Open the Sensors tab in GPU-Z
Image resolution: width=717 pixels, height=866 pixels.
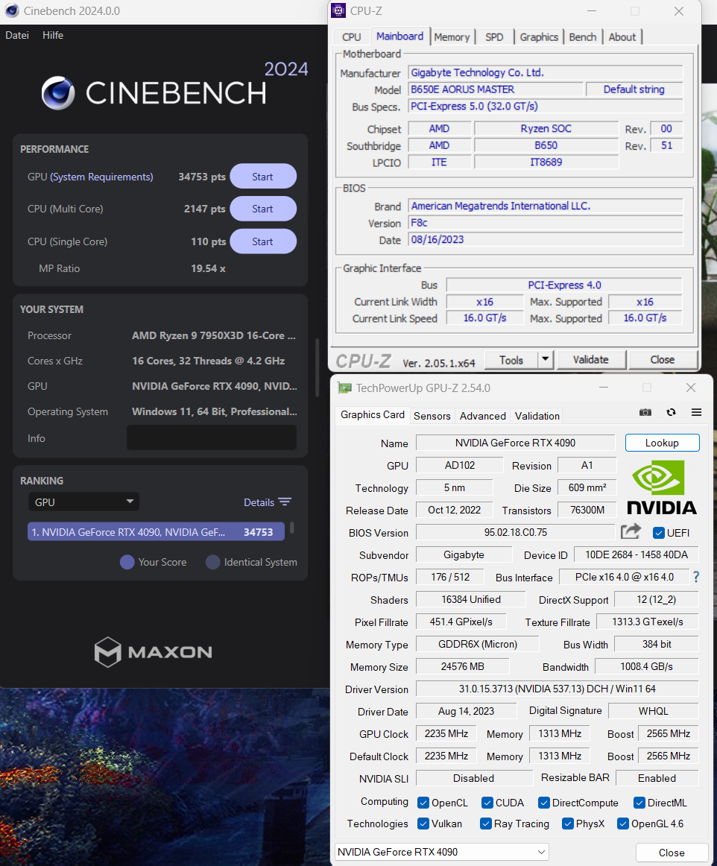pos(432,416)
